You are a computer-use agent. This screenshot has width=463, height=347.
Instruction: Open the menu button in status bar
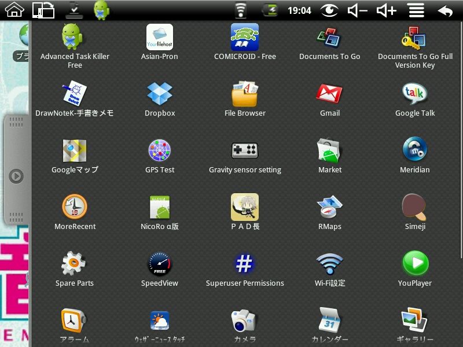point(416,10)
